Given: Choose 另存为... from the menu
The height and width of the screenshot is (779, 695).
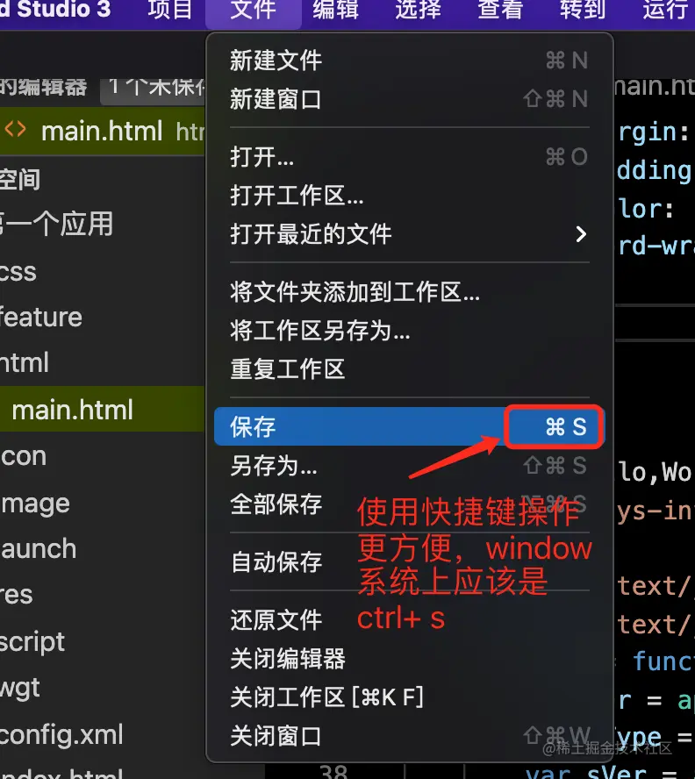Looking at the screenshot, I should coord(409,466).
